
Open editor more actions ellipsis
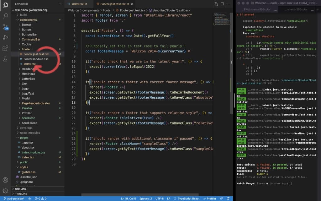[228, 4]
